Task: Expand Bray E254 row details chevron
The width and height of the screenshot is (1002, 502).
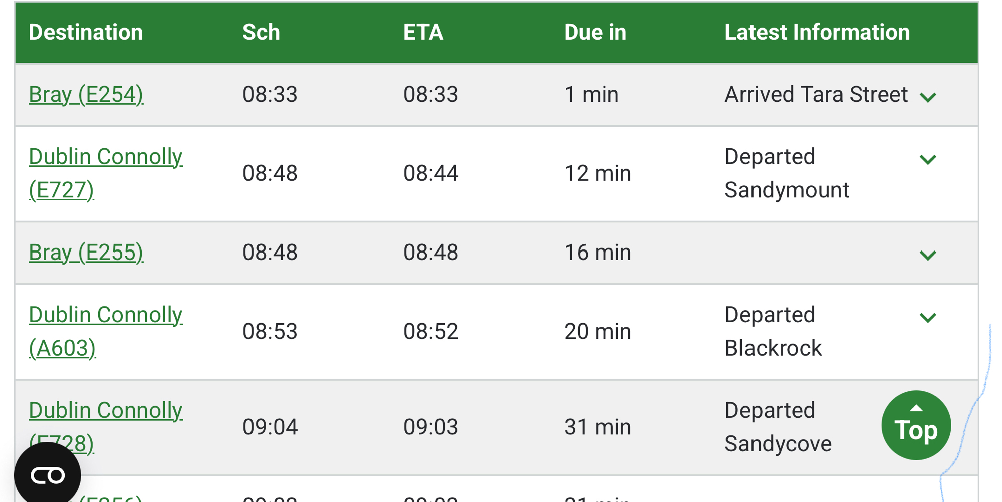Action: (928, 97)
